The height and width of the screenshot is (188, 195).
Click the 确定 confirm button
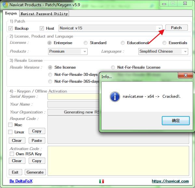[176, 121]
